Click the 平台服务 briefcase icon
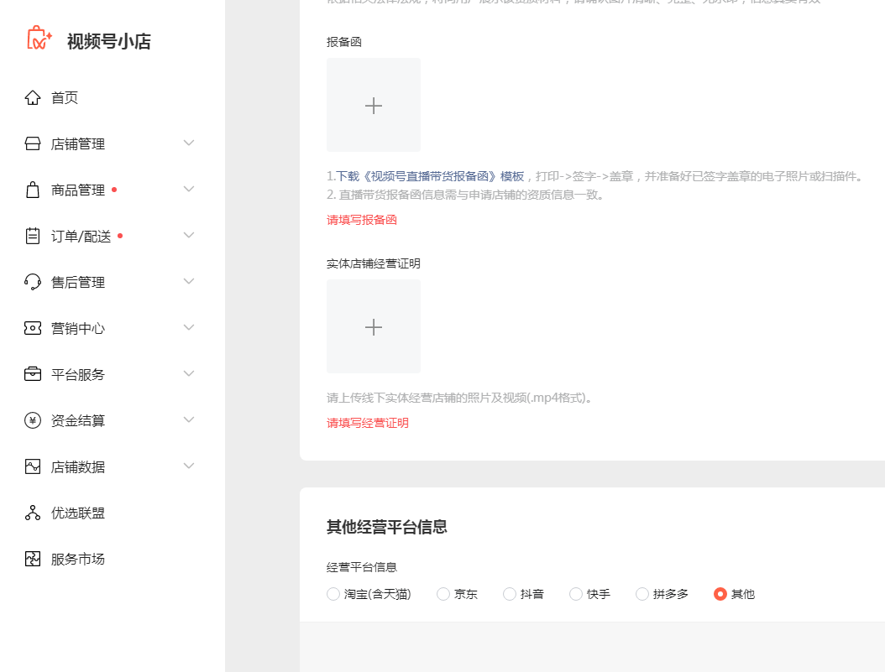The image size is (885, 672). pos(33,374)
